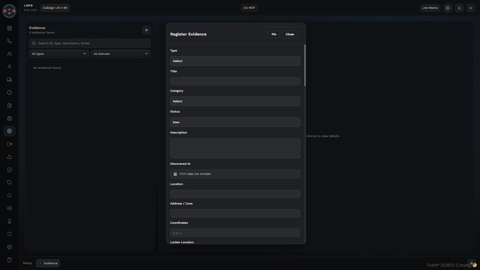Switch to the Evidence bottom tab

pyautogui.click(x=48, y=263)
